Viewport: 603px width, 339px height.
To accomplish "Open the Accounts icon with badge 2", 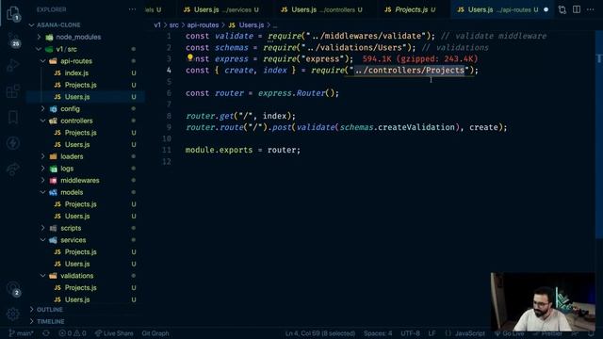I will click(x=13, y=288).
